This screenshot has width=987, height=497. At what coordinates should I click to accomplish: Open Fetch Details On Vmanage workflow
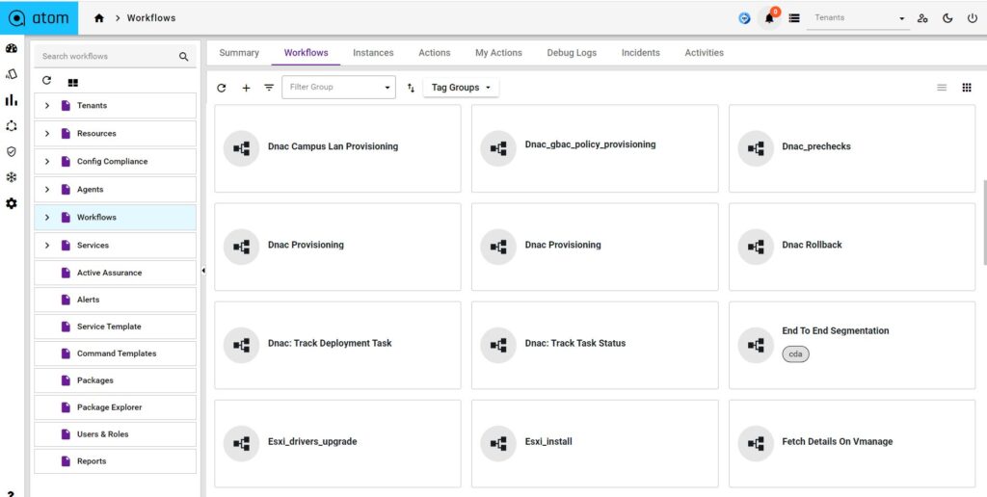[852, 443]
